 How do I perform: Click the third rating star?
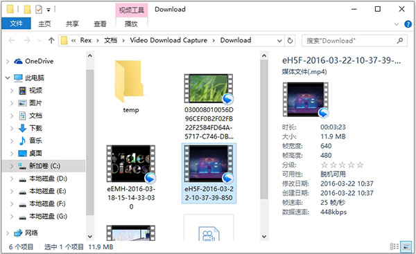click(343, 165)
